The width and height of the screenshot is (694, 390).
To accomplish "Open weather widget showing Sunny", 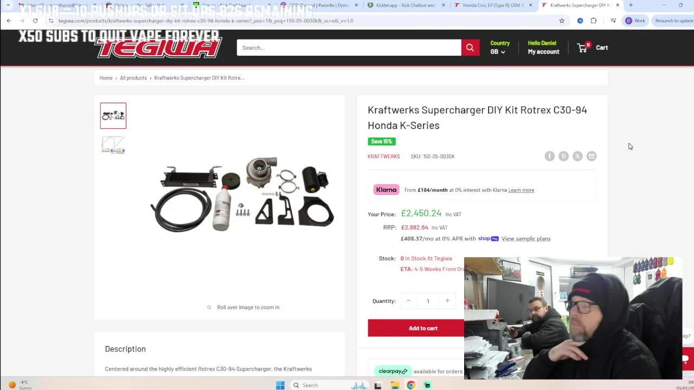I will click(19, 385).
